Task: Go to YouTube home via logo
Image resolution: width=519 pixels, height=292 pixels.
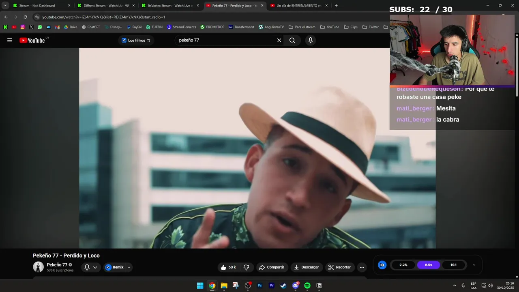Action: (32, 40)
